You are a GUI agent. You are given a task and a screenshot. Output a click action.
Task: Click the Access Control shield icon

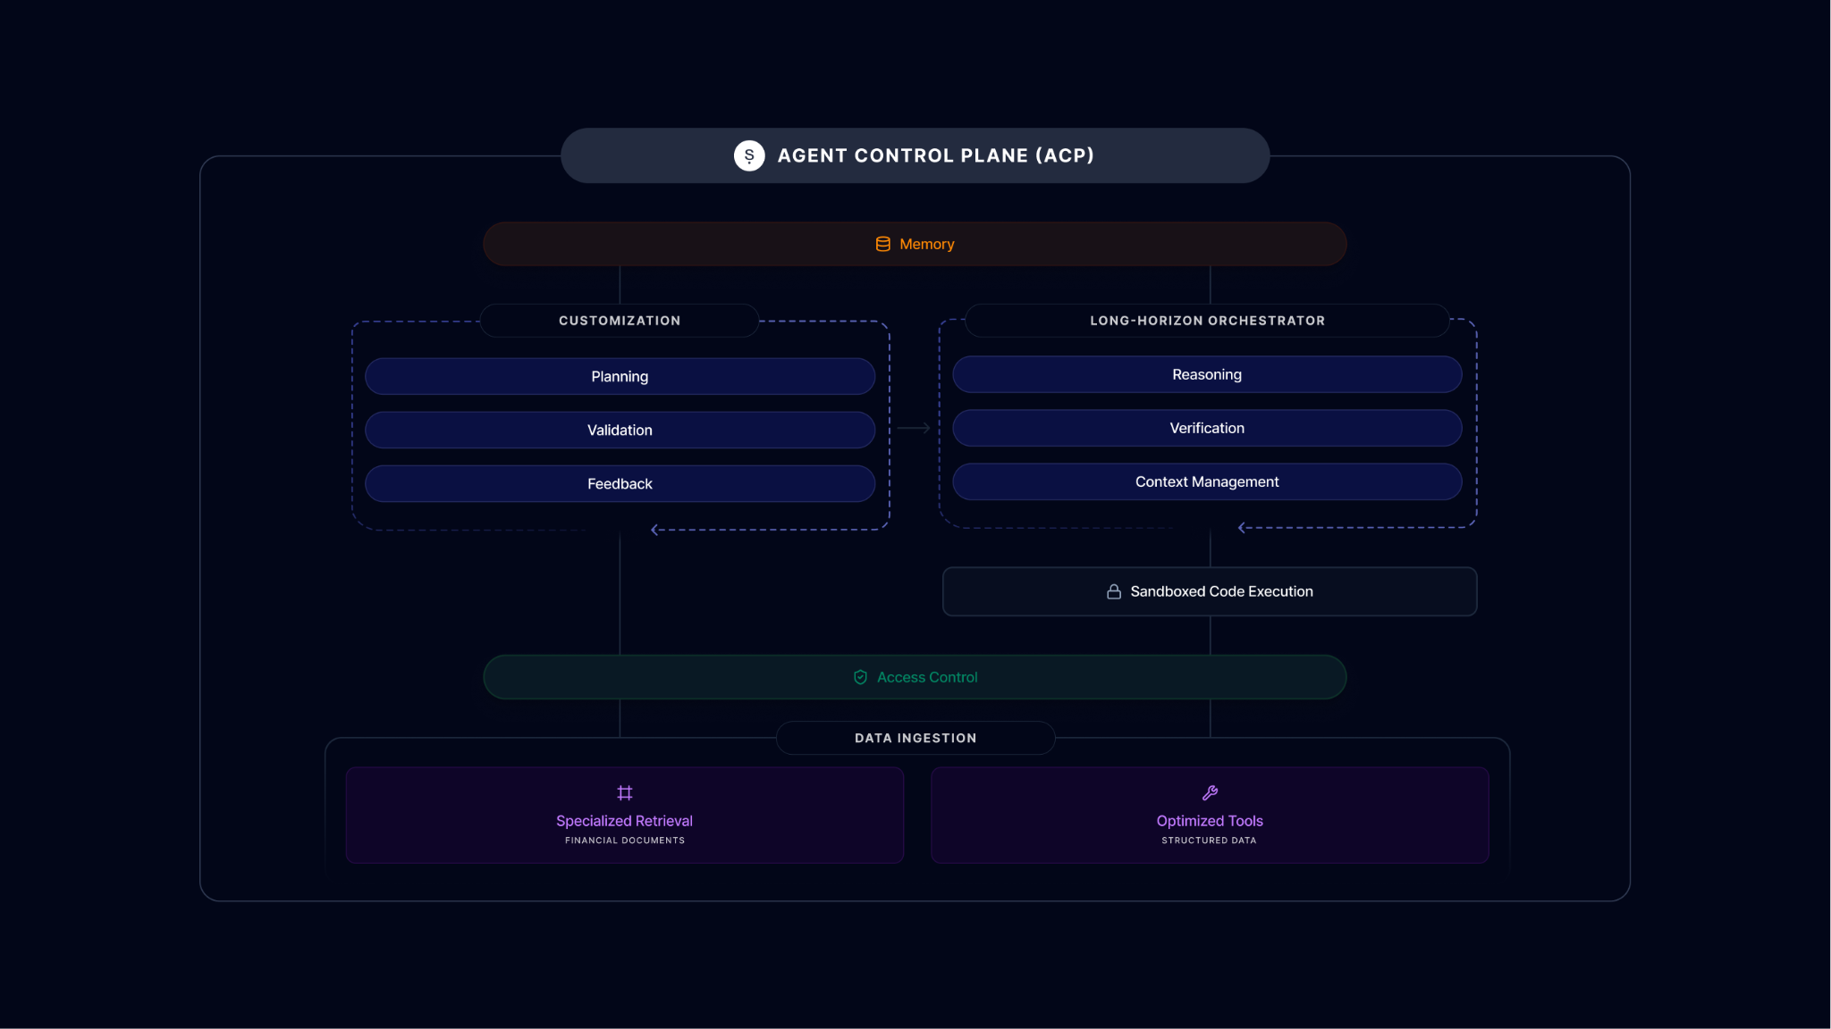point(860,677)
